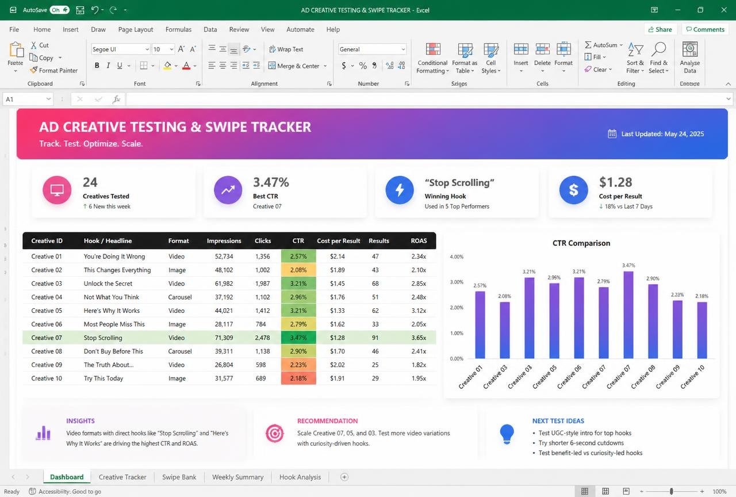This screenshot has width=736, height=497.
Task: Open the Page Layout ribbon tab
Action: [x=136, y=29]
